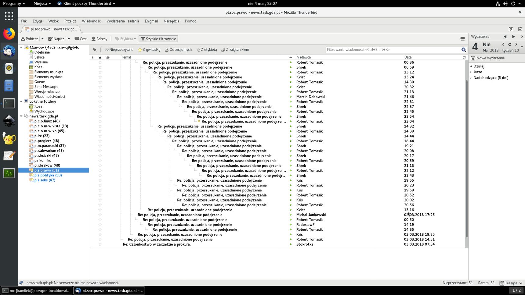Open the Wiadomość menu
The width and height of the screenshot is (525, 295).
pos(91,21)
